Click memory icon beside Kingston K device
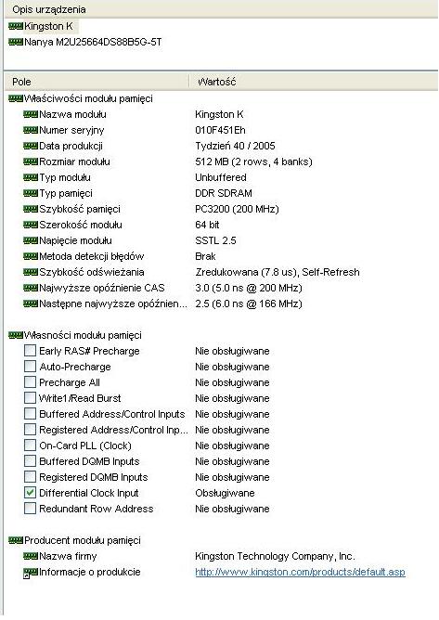Viewport: 439px width, 620px height. click(x=16, y=27)
